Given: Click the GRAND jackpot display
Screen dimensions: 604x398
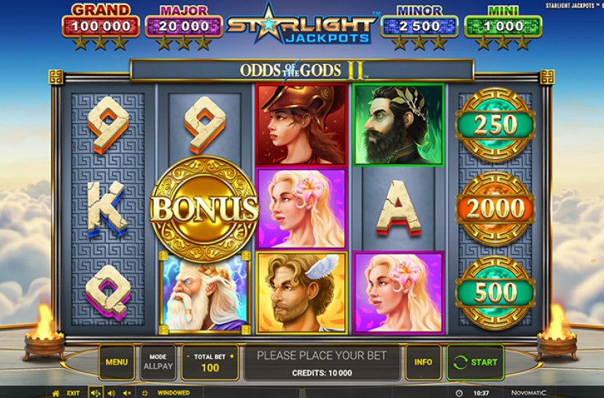Looking at the screenshot, I should click(x=101, y=26).
